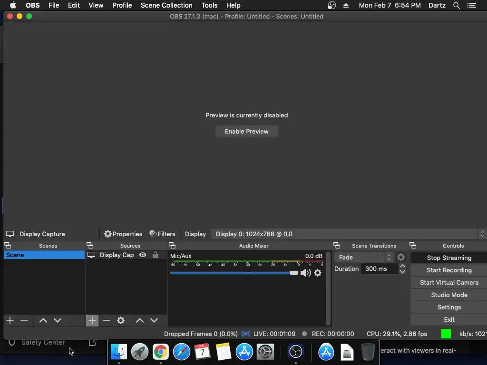Open the Apple menu

[13, 5]
